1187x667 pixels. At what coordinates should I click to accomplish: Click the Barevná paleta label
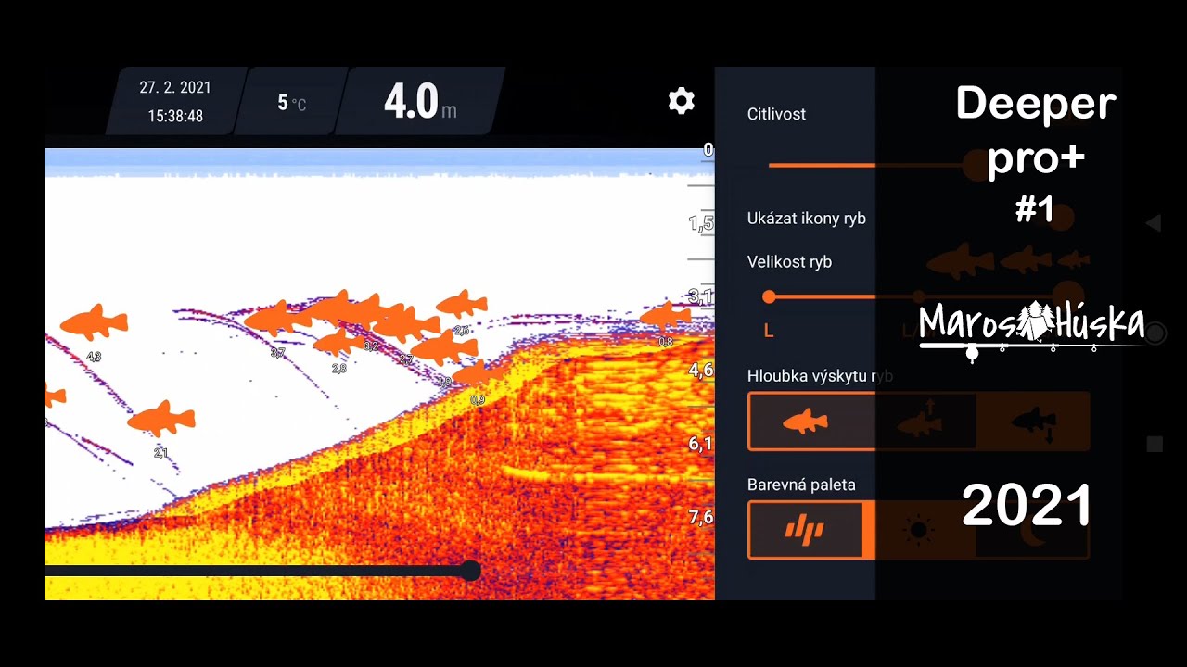(801, 485)
